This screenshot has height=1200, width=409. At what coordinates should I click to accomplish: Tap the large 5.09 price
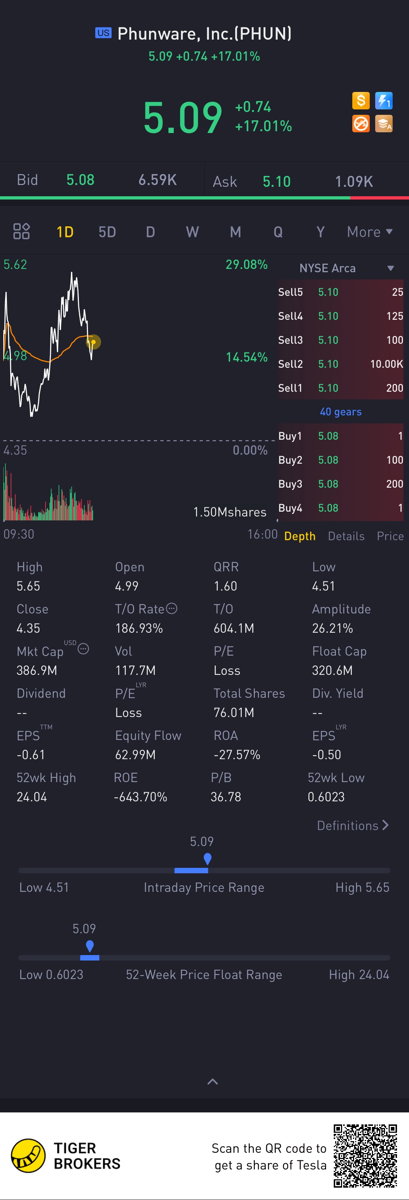point(183,117)
